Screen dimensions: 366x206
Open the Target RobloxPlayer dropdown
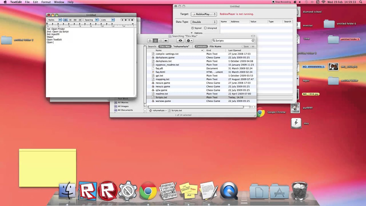[x=204, y=14]
